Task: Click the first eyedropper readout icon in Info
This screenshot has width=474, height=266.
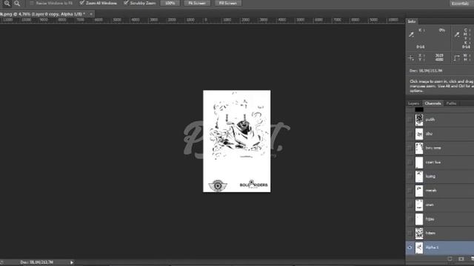Action: coord(412,35)
